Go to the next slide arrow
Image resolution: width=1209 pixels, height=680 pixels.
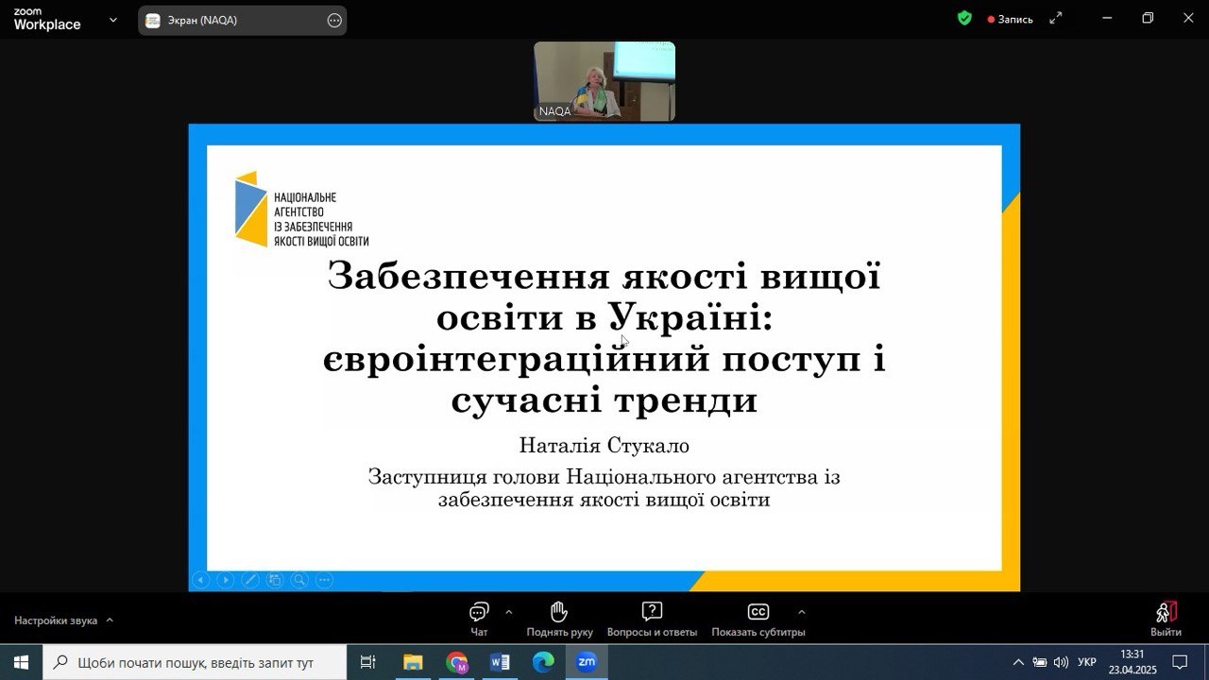[225, 580]
